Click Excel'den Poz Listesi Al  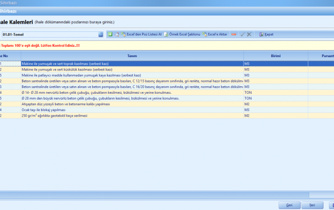141,34
